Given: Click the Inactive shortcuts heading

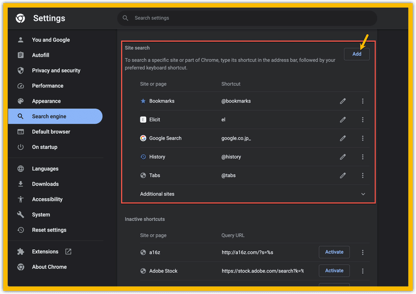Looking at the screenshot, I should coord(145,219).
